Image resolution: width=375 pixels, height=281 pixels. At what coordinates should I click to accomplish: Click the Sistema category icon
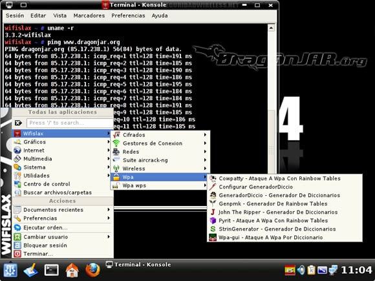pos(17,167)
